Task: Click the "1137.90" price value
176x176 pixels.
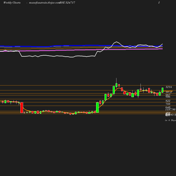Action: coord(170,109)
